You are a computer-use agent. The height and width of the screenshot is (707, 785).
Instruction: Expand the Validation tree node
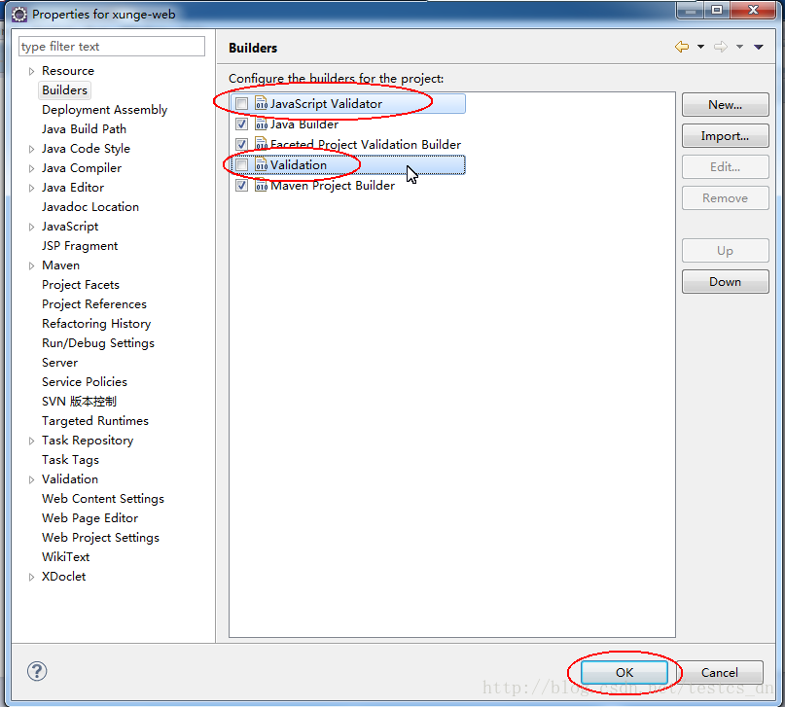click(31, 479)
